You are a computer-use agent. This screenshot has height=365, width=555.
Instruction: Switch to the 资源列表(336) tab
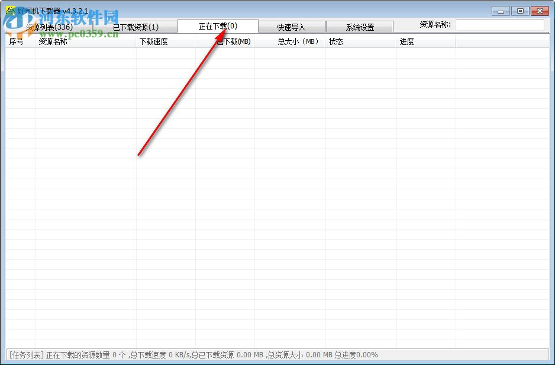[x=49, y=27]
